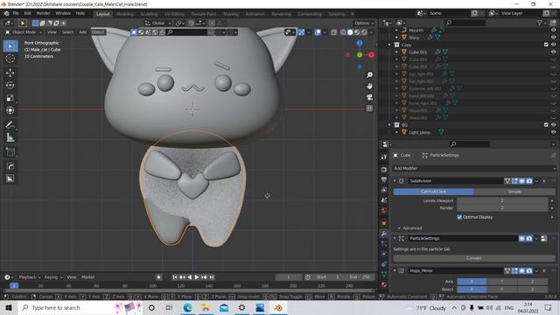Open the Output properties tab
The height and width of the screenshot is (315, 560).
click(384, 179)
